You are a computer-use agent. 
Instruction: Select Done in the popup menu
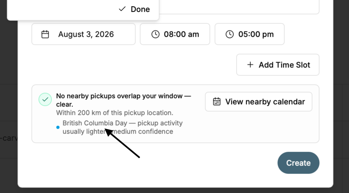pyautogui.click(x=134, y=9)
